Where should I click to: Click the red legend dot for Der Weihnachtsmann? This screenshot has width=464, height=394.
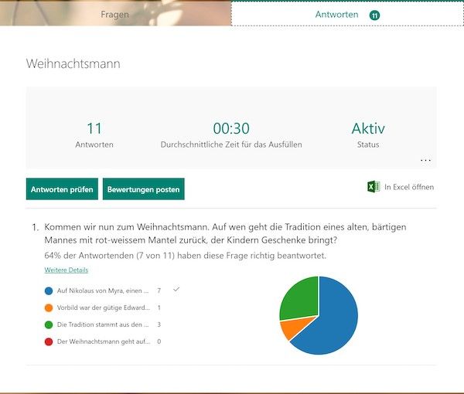click(49, 341)
